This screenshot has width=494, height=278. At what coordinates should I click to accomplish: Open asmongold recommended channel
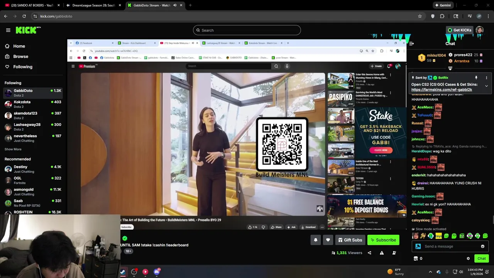[x=33, y=192]
